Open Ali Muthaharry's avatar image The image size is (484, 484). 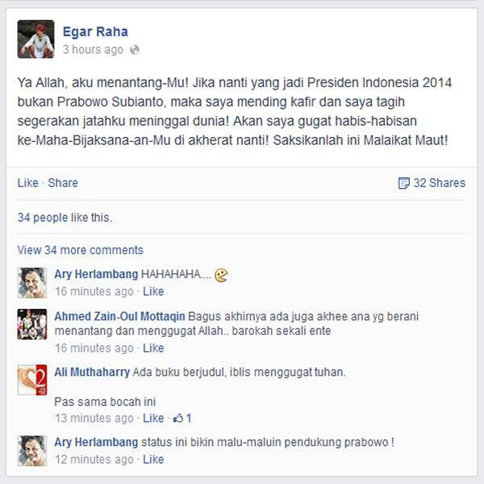click(32, 380)
